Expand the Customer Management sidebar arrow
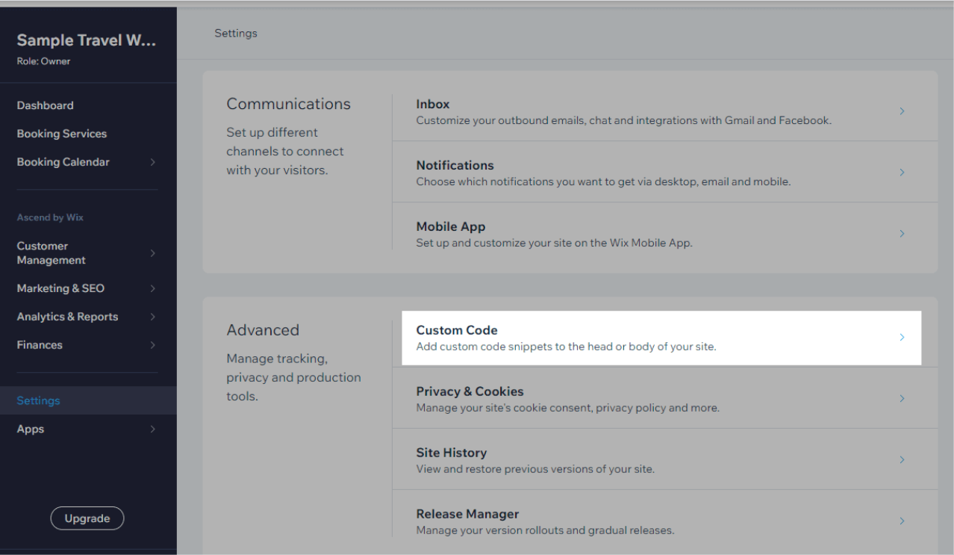This screenshot has width=954, height=555. tap(152, 253)
